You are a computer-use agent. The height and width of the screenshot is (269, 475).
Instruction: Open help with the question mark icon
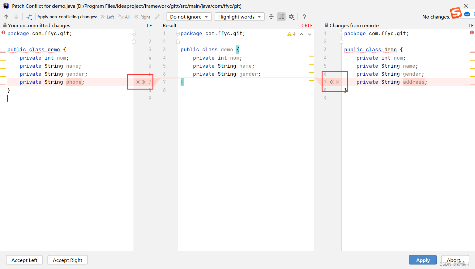click(x=304, y=17)
